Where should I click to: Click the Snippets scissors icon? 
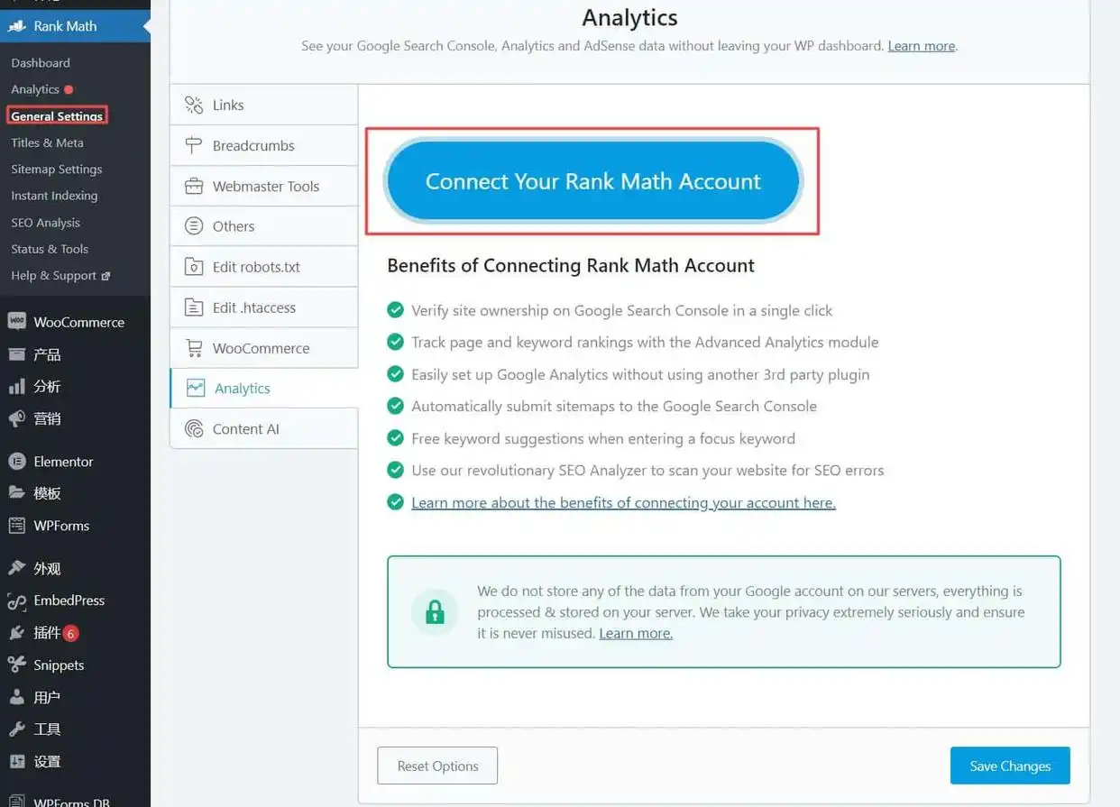coord(16,665)
